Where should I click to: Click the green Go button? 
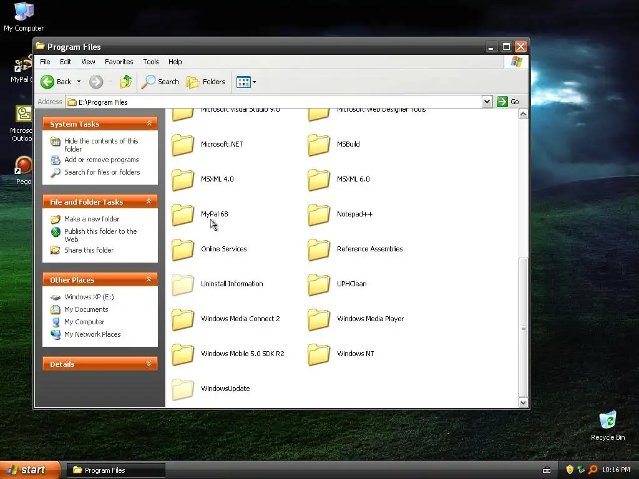tap(508, 102)
